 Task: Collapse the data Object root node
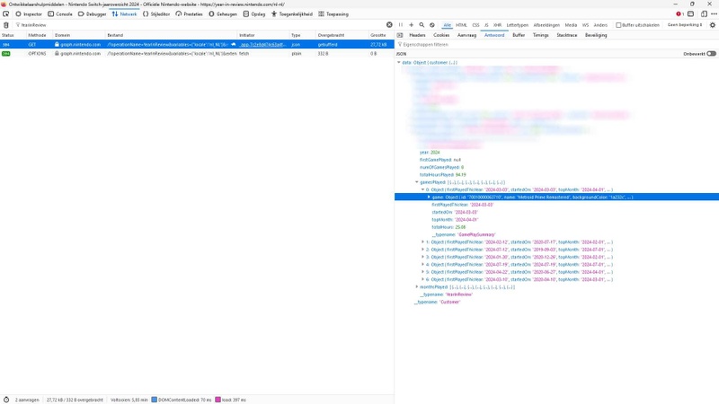399,62
